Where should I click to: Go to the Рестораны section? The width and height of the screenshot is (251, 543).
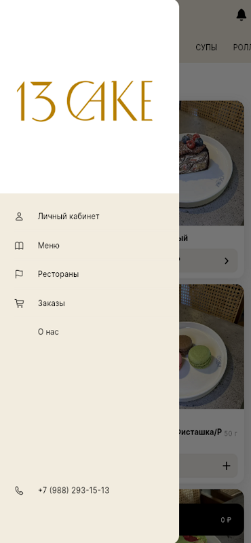click(x=58, y=274)
